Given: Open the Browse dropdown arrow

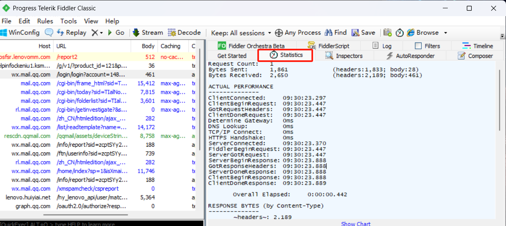Looking at the screenshot, I should click(x=445, y=33).
